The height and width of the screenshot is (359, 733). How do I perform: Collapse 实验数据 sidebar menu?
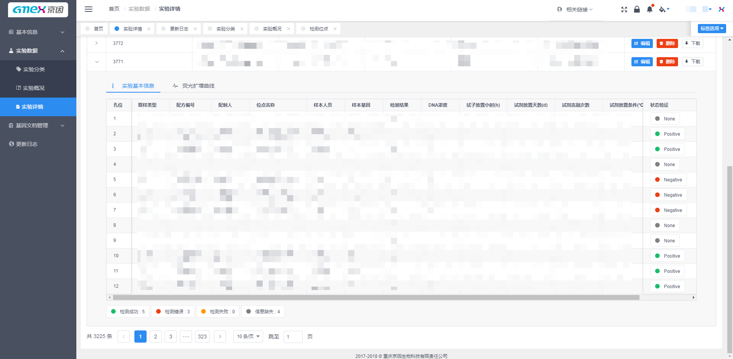click(38, 51)
